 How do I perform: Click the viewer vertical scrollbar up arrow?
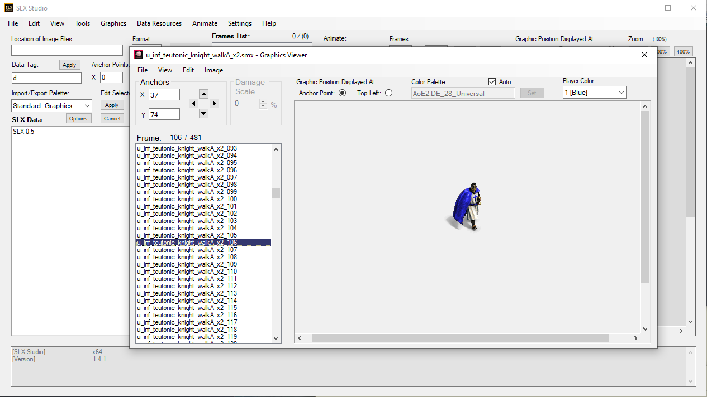tap(646, 106)
